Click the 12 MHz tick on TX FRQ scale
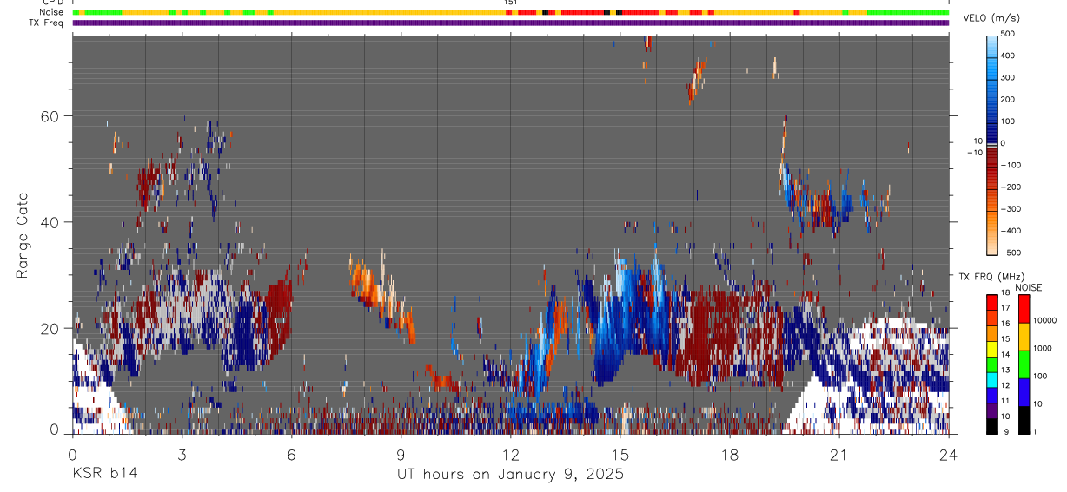The image size is (1067, 492). [1007, 385]
